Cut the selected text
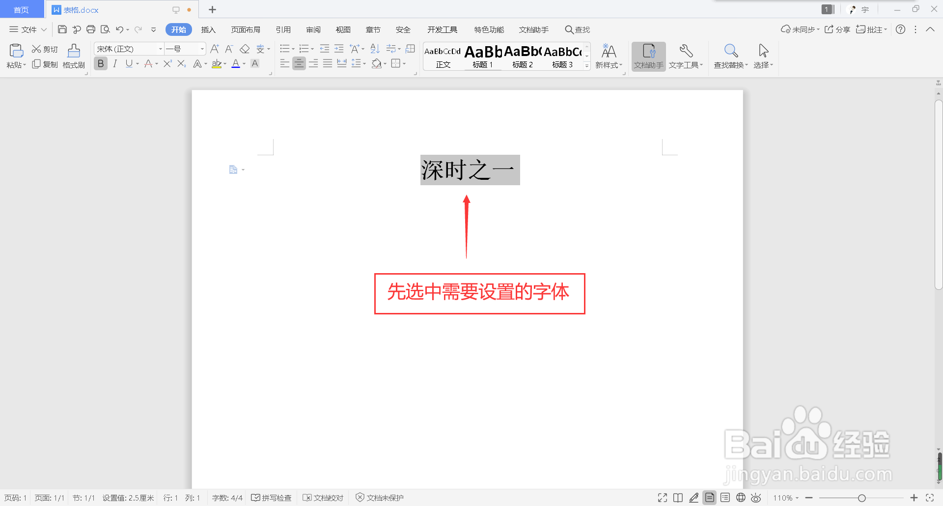 coord(45,49)
